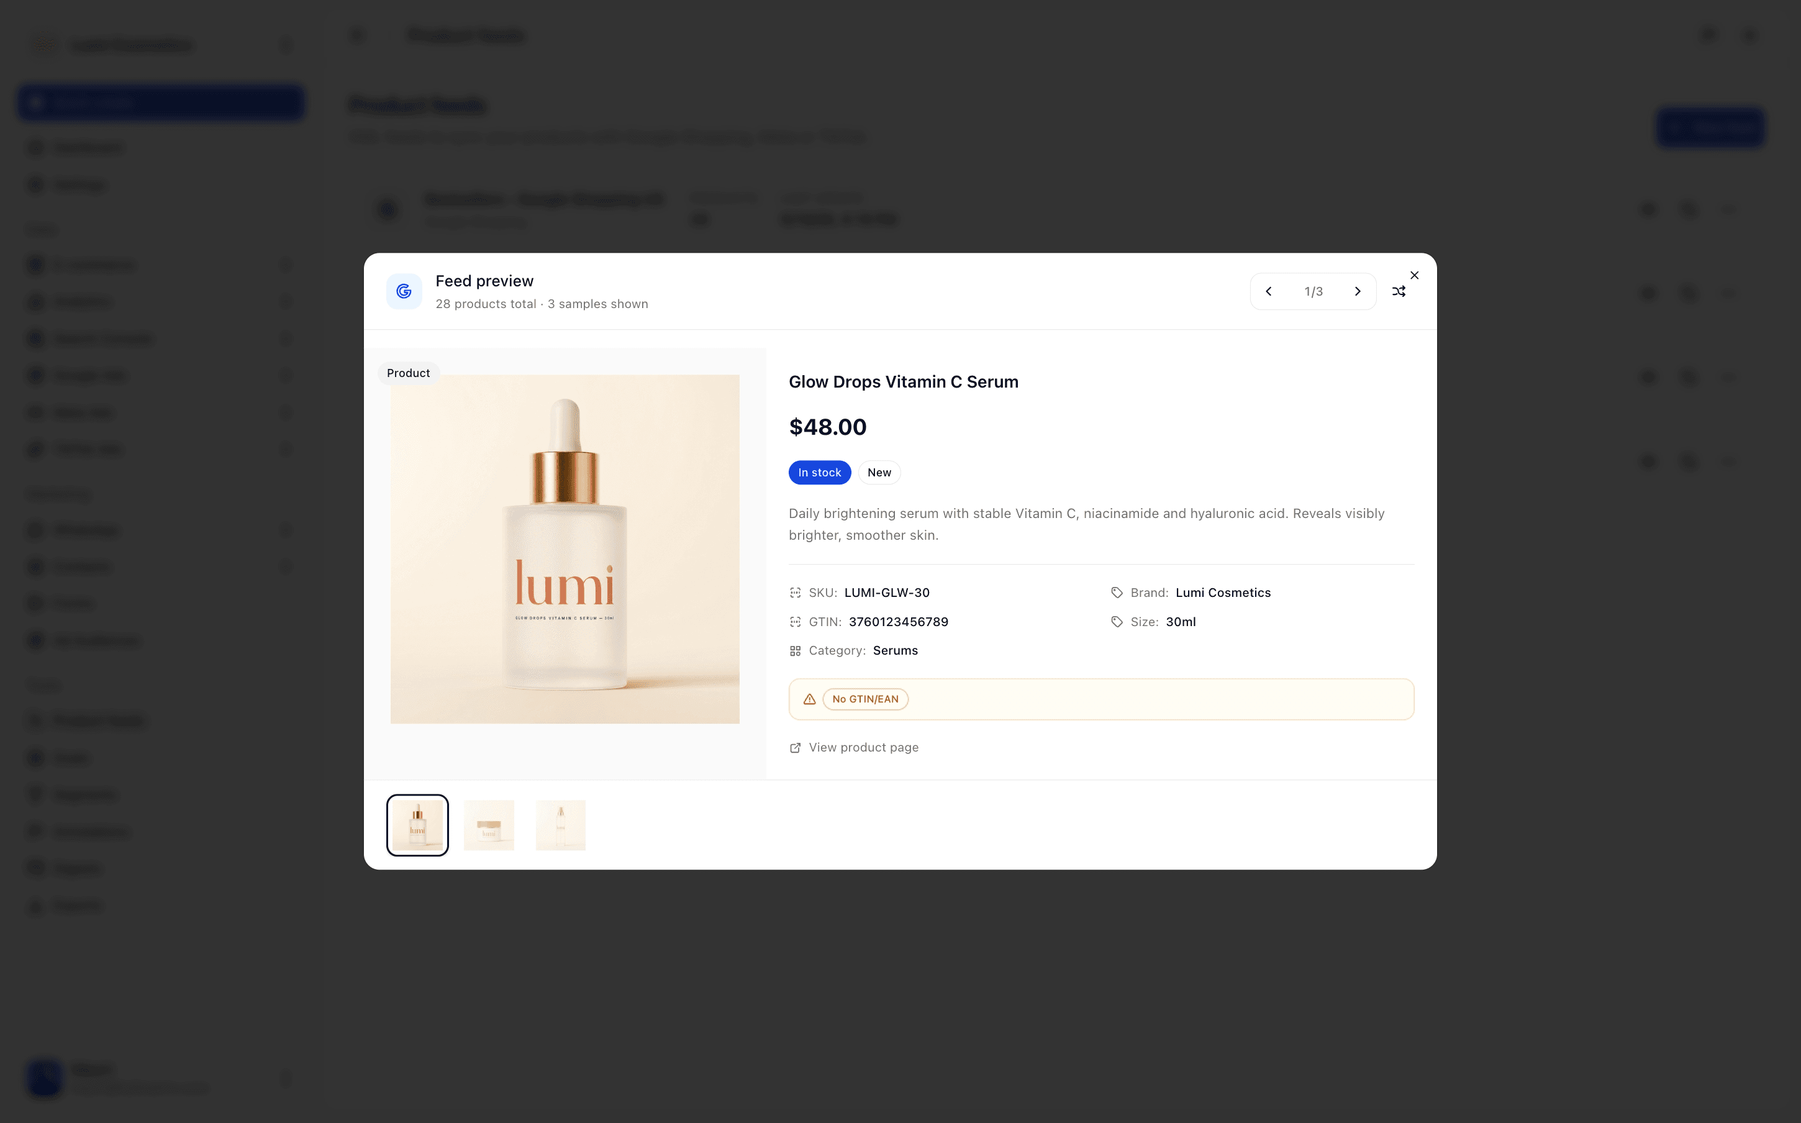This screenshot has height=1123, width=1801.
Task: Click the Google feed logo icon
Action: coord(404,291)
